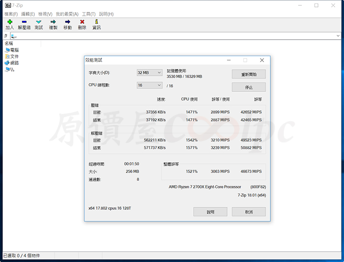Click the Stop (停止) button
This screenshot has height=262, width=344.
249,87
